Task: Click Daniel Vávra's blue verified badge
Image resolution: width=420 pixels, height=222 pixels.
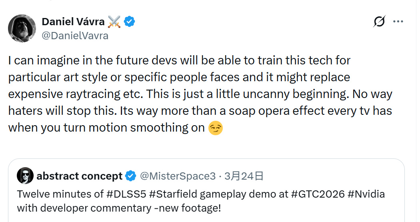Action: pos(129,22)
